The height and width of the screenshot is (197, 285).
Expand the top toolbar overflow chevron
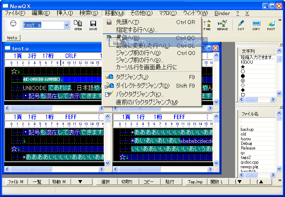280,20
